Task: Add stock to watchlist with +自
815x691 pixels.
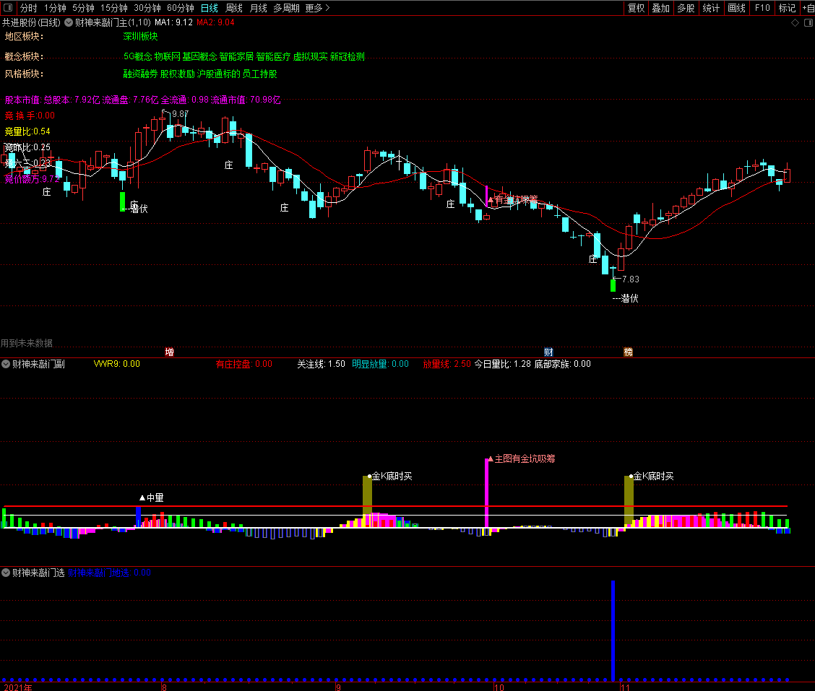Action: click(807, 8)
